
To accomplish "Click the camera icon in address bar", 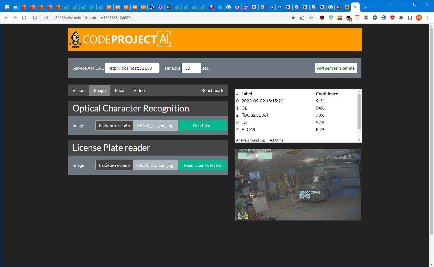I will [293, 18].
